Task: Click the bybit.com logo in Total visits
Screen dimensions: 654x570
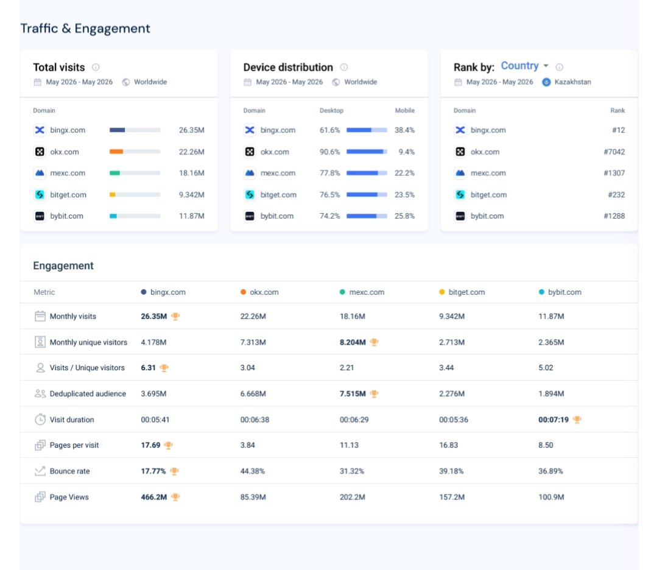Action: (x=40, y=216)
